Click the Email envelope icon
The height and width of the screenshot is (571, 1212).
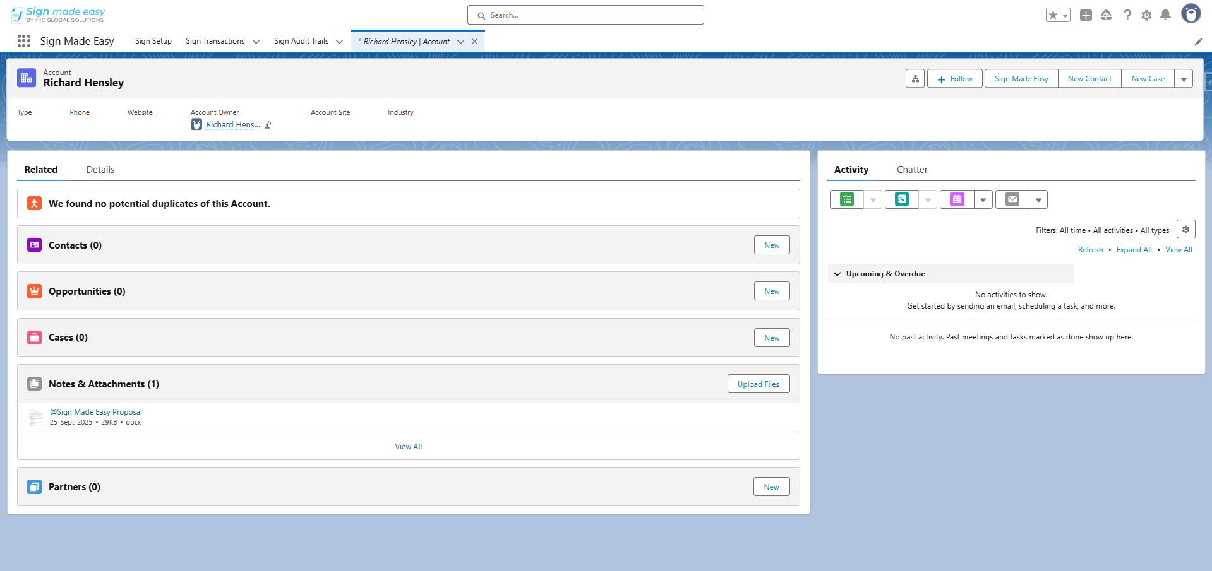1012,199
